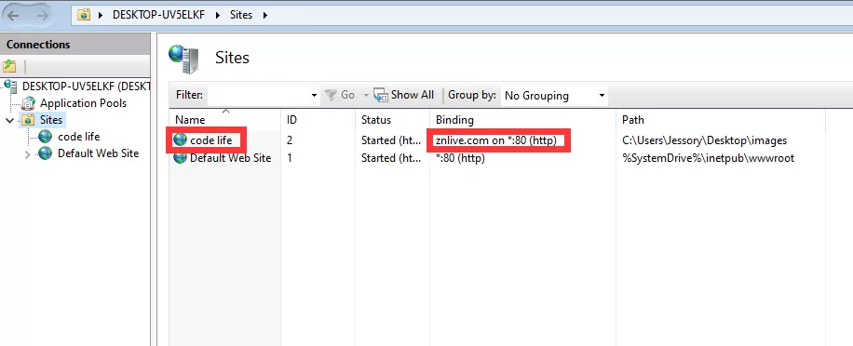Screen dimensions: 853x346
Task: Click the Application Pools icon
Action: [28, 103]
